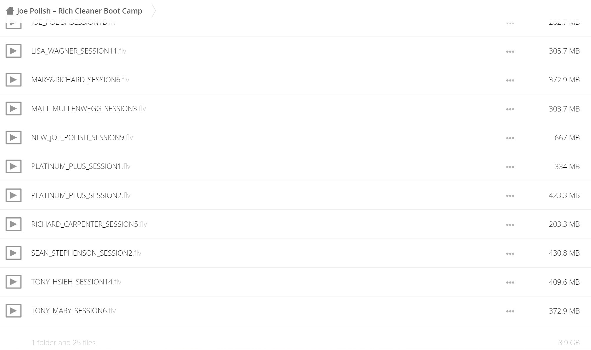
Task: Click the breadcrumb chevron arrow separator
Action: [x=153, y=11]
